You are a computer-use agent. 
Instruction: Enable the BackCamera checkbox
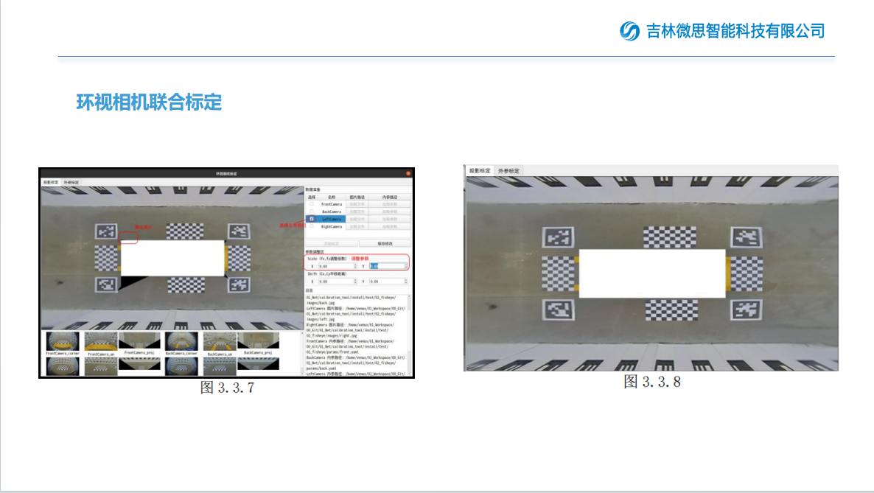[311, 211]
